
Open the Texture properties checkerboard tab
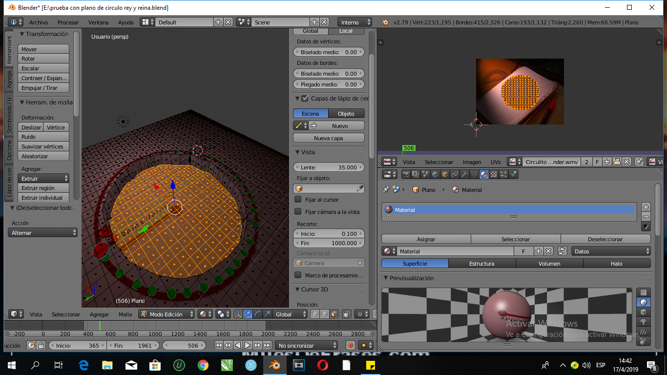click(494, 174)
